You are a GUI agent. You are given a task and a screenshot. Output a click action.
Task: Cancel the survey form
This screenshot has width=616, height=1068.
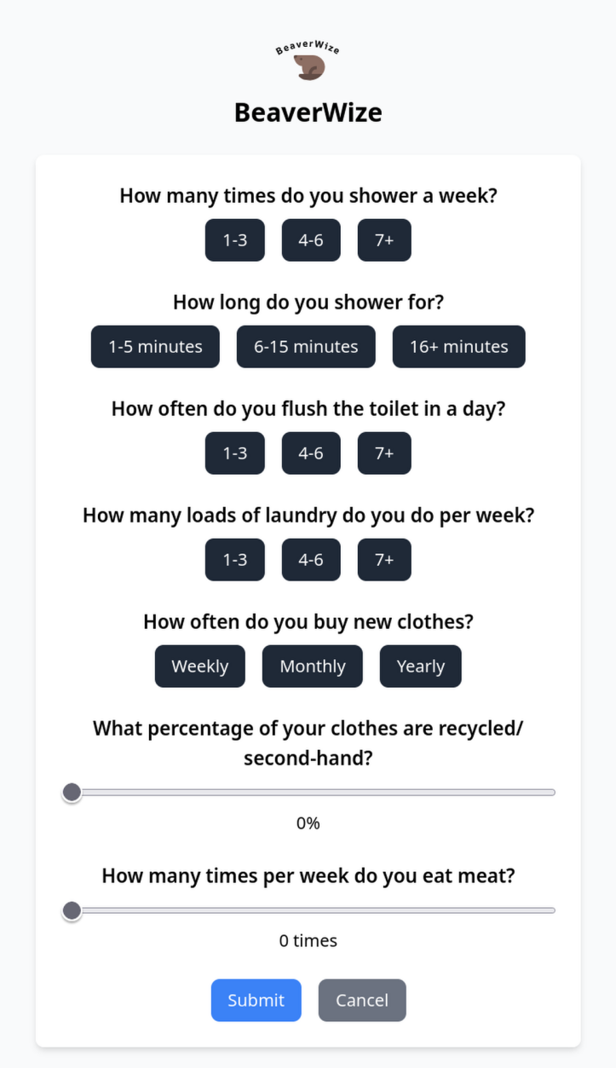pos(362,1001)
